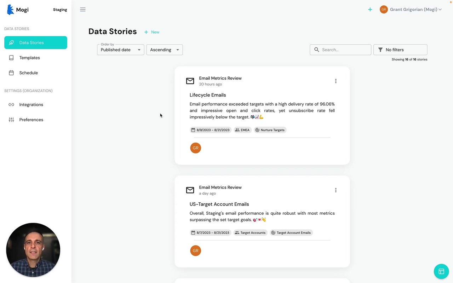Click the plus icon in top bar
This screenshot has height=283, width=453.
pyautogui.click(x=370, y=10)
